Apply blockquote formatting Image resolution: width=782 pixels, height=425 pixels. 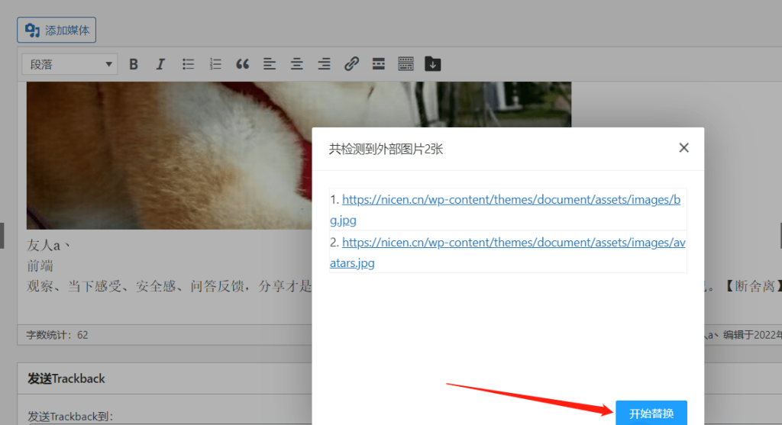[242, 64]
